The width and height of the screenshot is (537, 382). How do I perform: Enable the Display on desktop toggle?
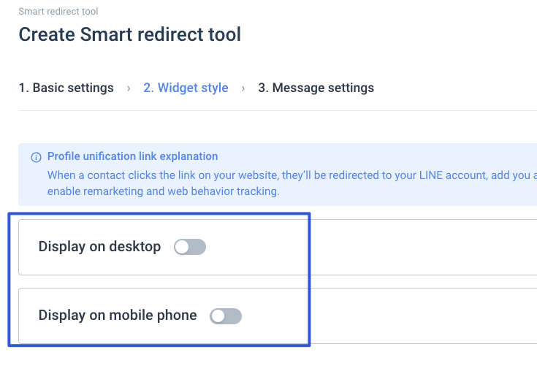[190, 247]
